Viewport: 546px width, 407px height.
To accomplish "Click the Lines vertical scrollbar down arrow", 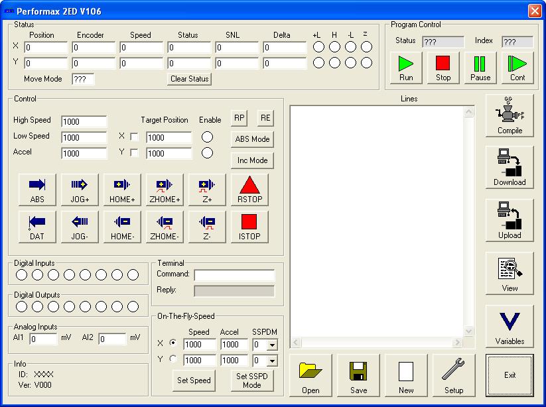I will [x=468, y=331].
